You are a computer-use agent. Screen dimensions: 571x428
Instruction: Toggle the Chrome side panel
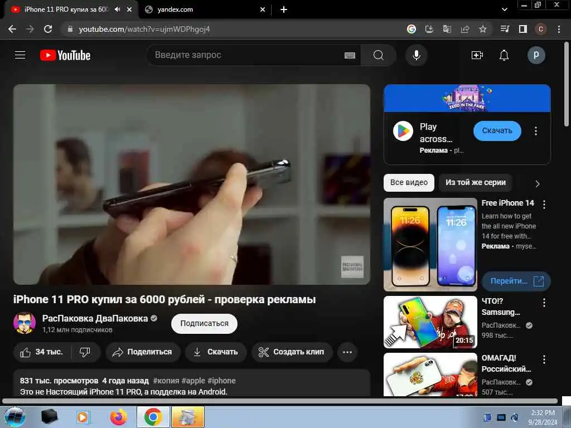pyautogui.click(x=523, y=29)
